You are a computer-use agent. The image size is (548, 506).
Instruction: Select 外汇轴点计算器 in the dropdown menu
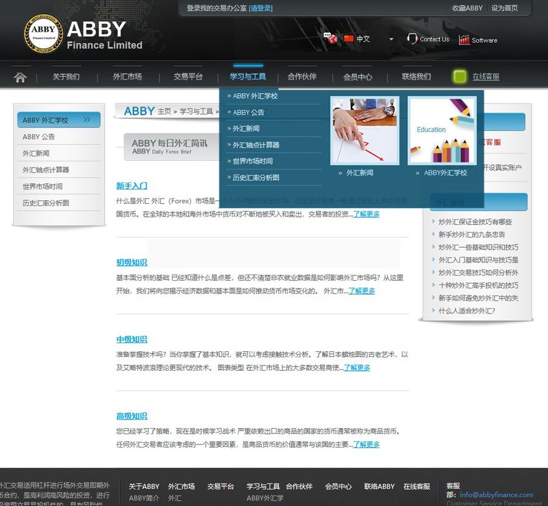[x=256, y=145]
